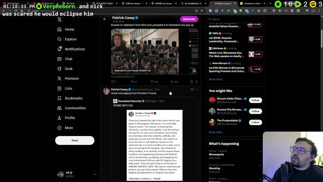Open a new browser tab
The width and height of the screenshot is (323, 182).
click(270, 4)
